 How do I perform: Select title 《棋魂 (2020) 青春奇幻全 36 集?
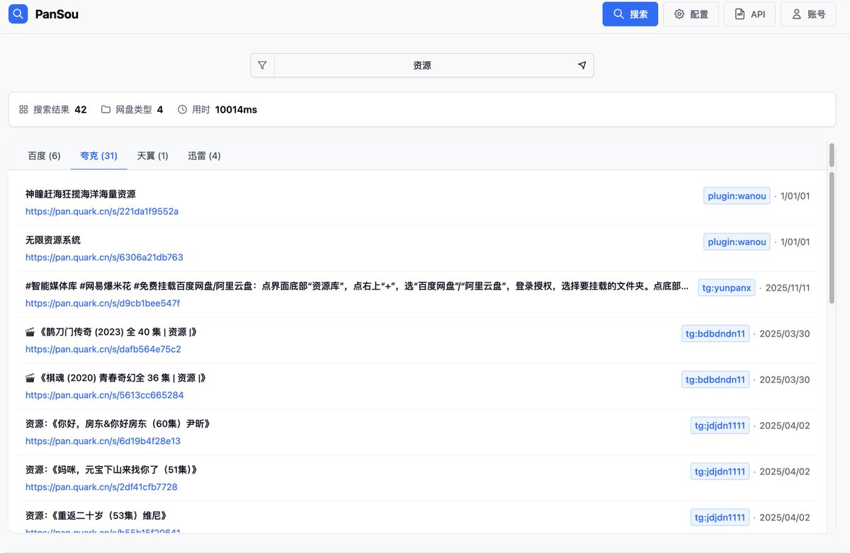(x=116, y=378)
